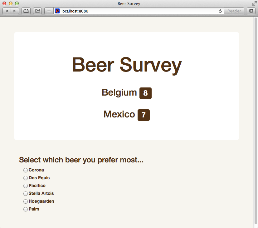The height and width of the screenshot is (228, 258).
Task: Pick Hoegaarden from the beer list
Action: tap(25, 201)
